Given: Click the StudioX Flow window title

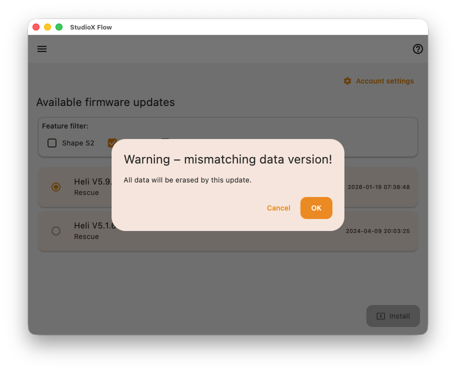Looking at the screenshot, I should (x=91, y=27).
